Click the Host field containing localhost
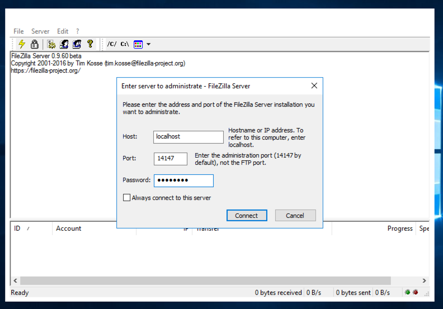Viewport: 443px width, 309px height. [188, 137]
